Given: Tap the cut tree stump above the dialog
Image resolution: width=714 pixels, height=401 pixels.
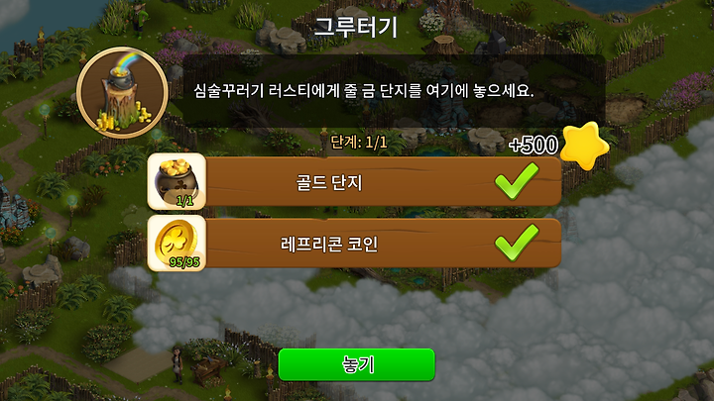Looking at the screenshot, I should tap(443, 45).
